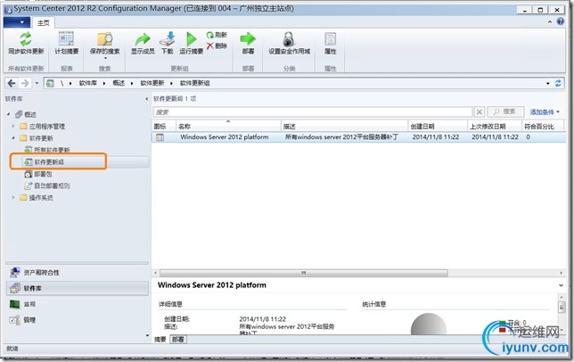574x362 pixels.
Task: Open 添加条件 dropdown
Action: [x=545, y=112]
